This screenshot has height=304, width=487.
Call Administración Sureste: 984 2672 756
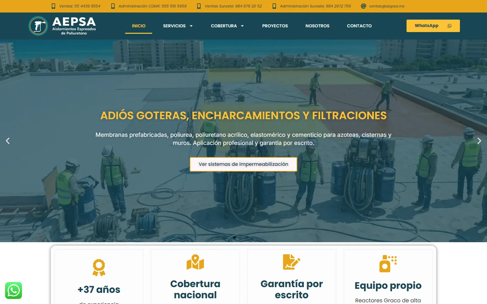point(315,6)
